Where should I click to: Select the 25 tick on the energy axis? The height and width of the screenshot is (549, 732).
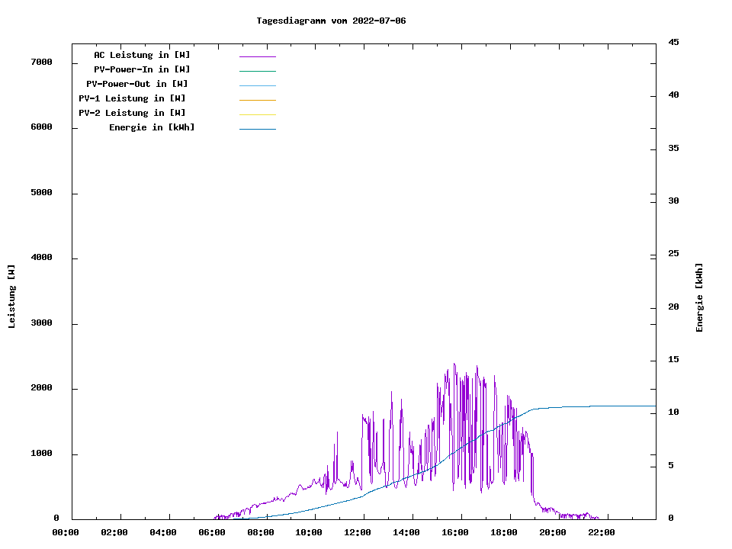pyautogui.click(x=674, y=253)
